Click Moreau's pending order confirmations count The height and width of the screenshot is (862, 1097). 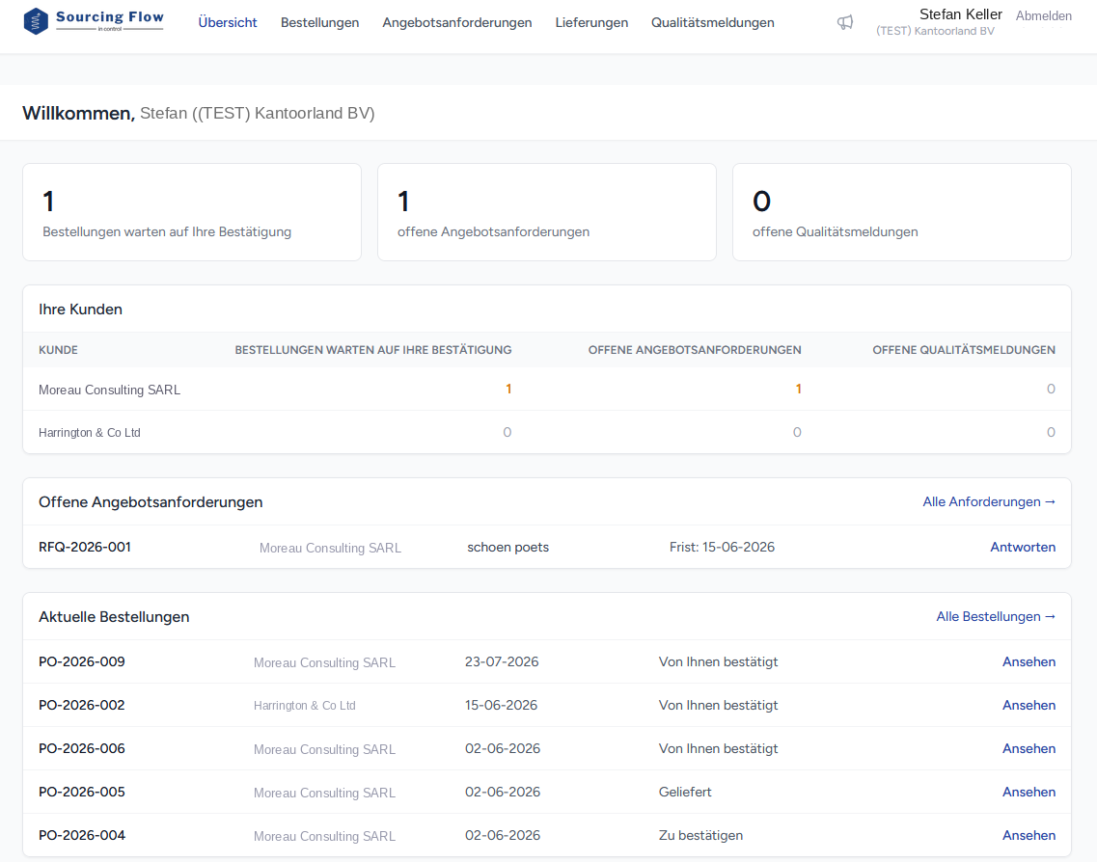tap(508, 389)
